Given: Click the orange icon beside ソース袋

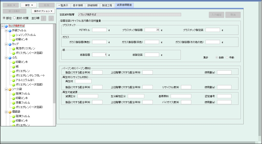Looking at the screenshot, I should [x=10, y=89].
